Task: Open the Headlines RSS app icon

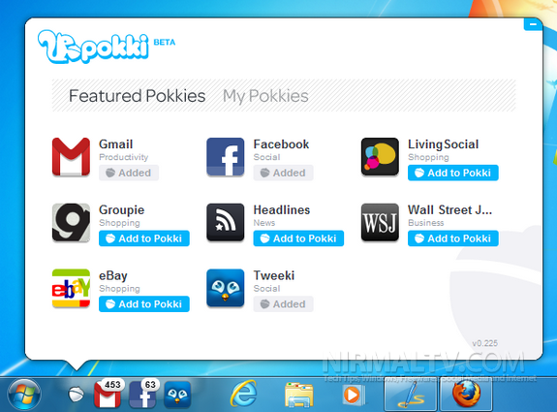Action: click(x=225, y=223)
